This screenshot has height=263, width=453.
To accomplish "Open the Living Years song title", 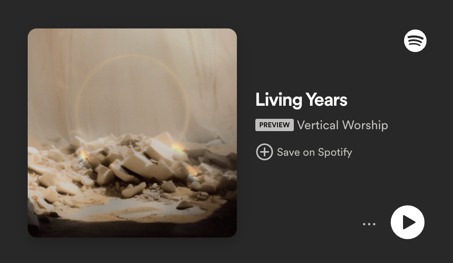I will [301, 100].
